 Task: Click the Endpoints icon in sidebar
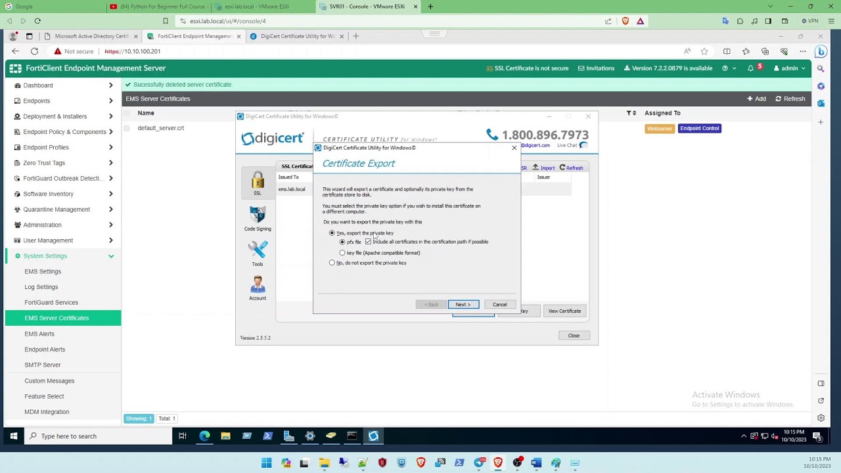pyautogui.click(x=18, y=101)
